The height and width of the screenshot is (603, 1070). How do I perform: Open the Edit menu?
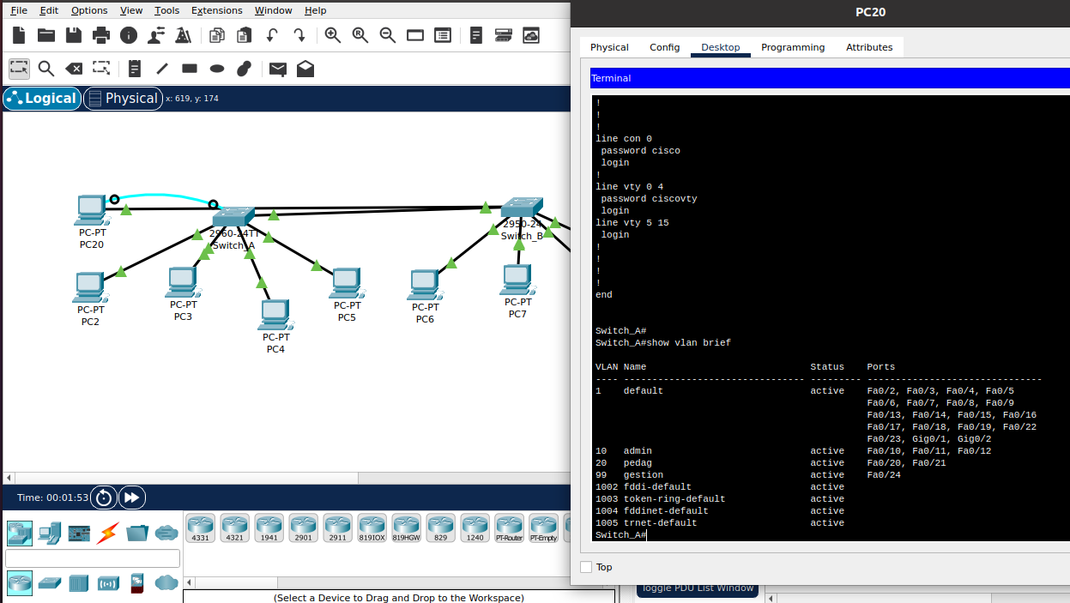(x=49, y=10)
